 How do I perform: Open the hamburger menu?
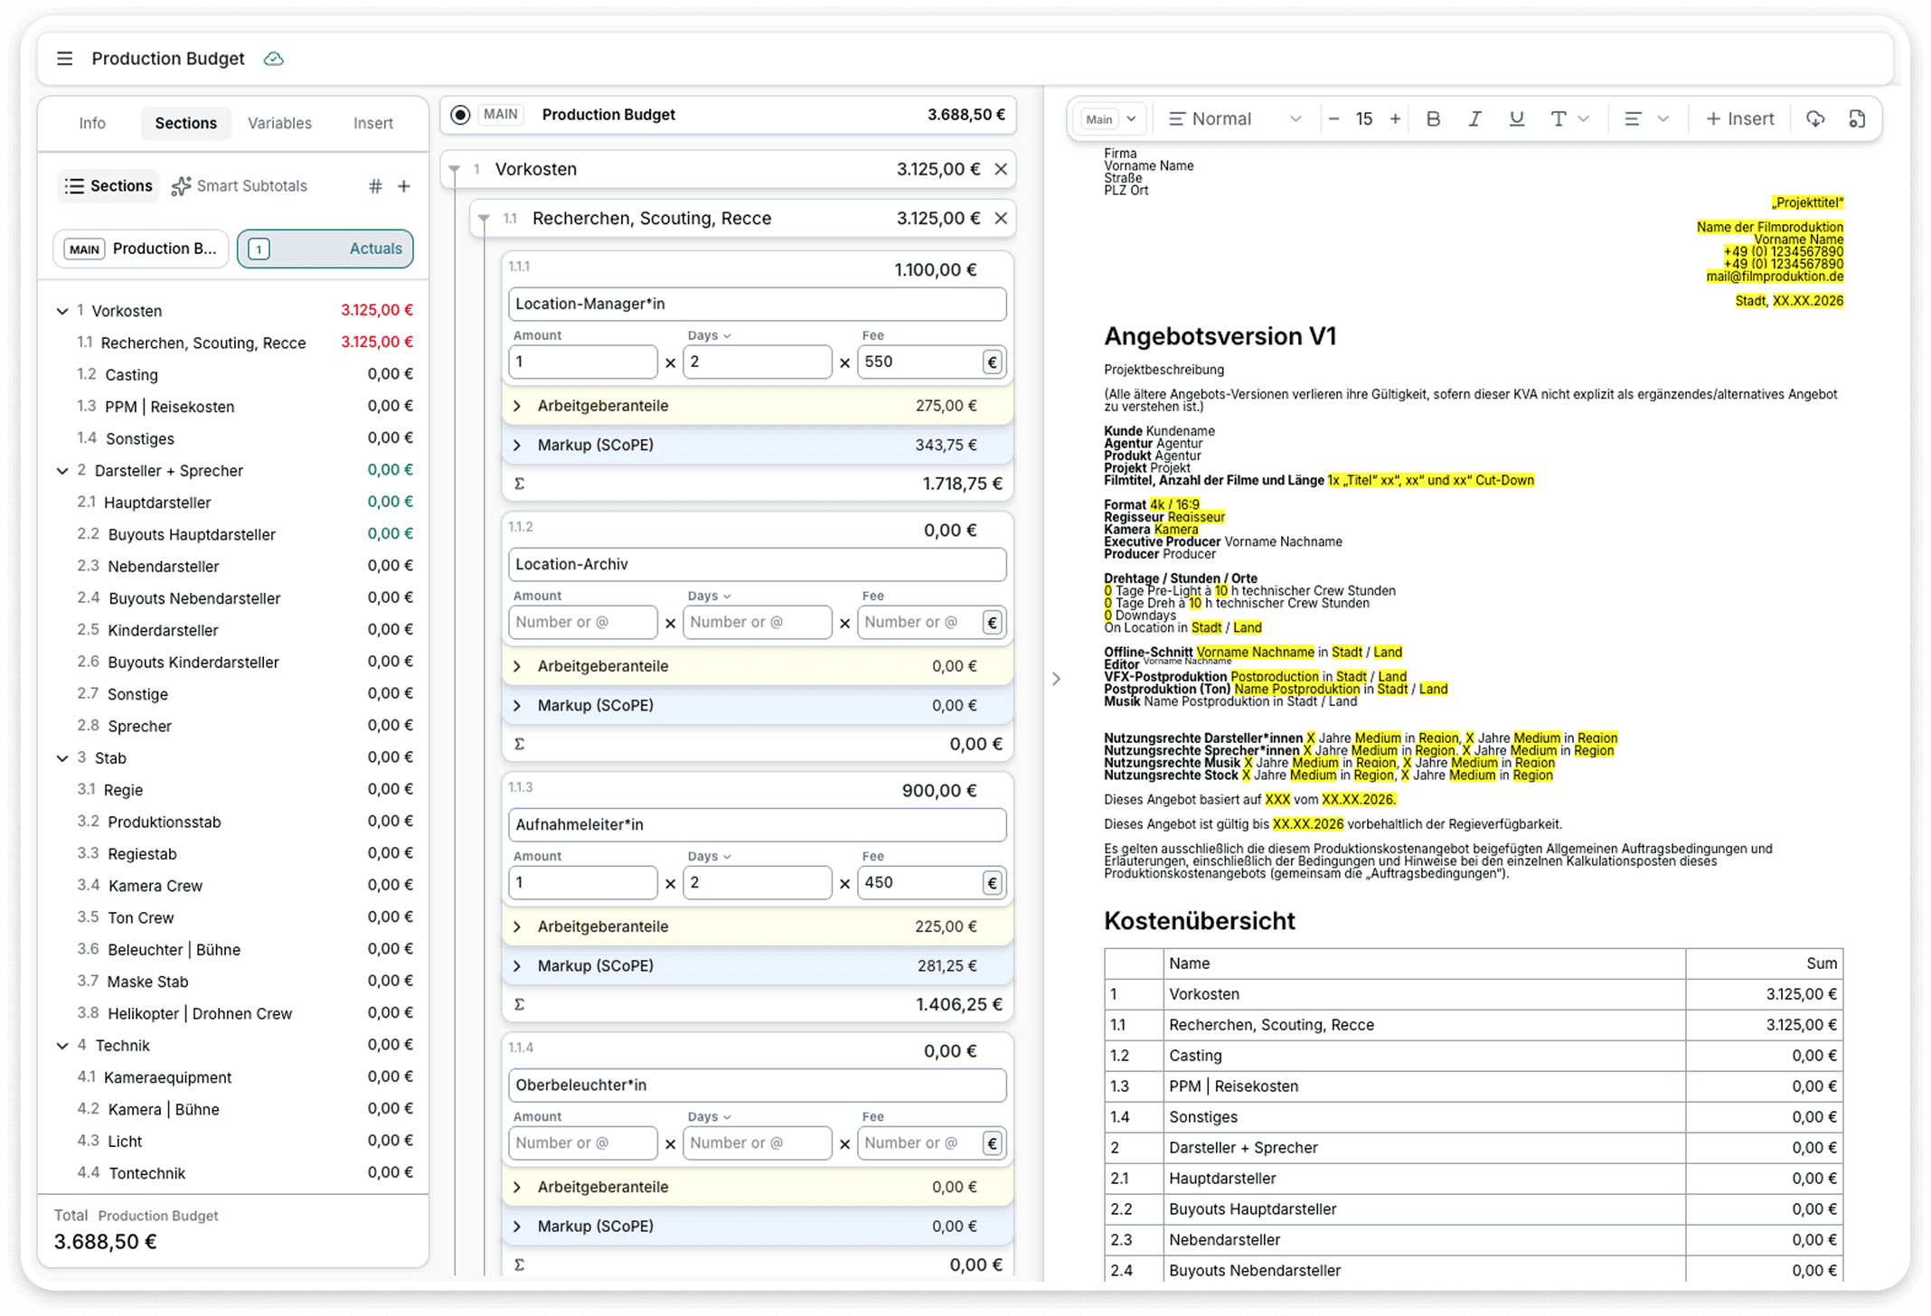tap(64, 59)
